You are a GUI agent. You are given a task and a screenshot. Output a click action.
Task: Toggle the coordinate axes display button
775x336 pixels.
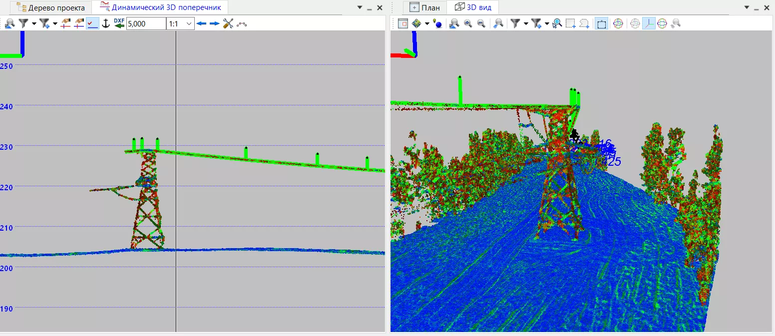click(x=649, y=23)
